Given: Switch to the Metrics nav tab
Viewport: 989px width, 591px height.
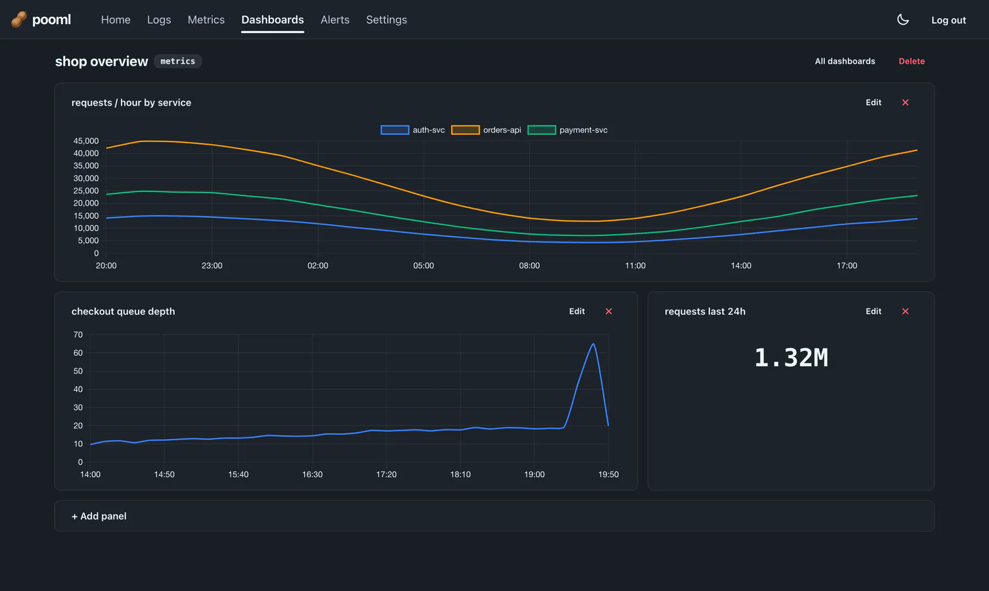Looking at the screenshot, I should point(206,20).
